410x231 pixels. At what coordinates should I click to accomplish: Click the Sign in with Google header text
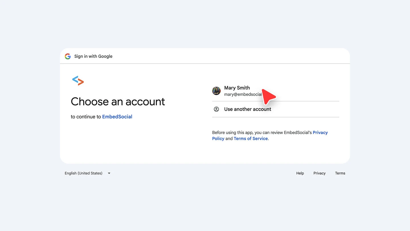pos(93,56)
